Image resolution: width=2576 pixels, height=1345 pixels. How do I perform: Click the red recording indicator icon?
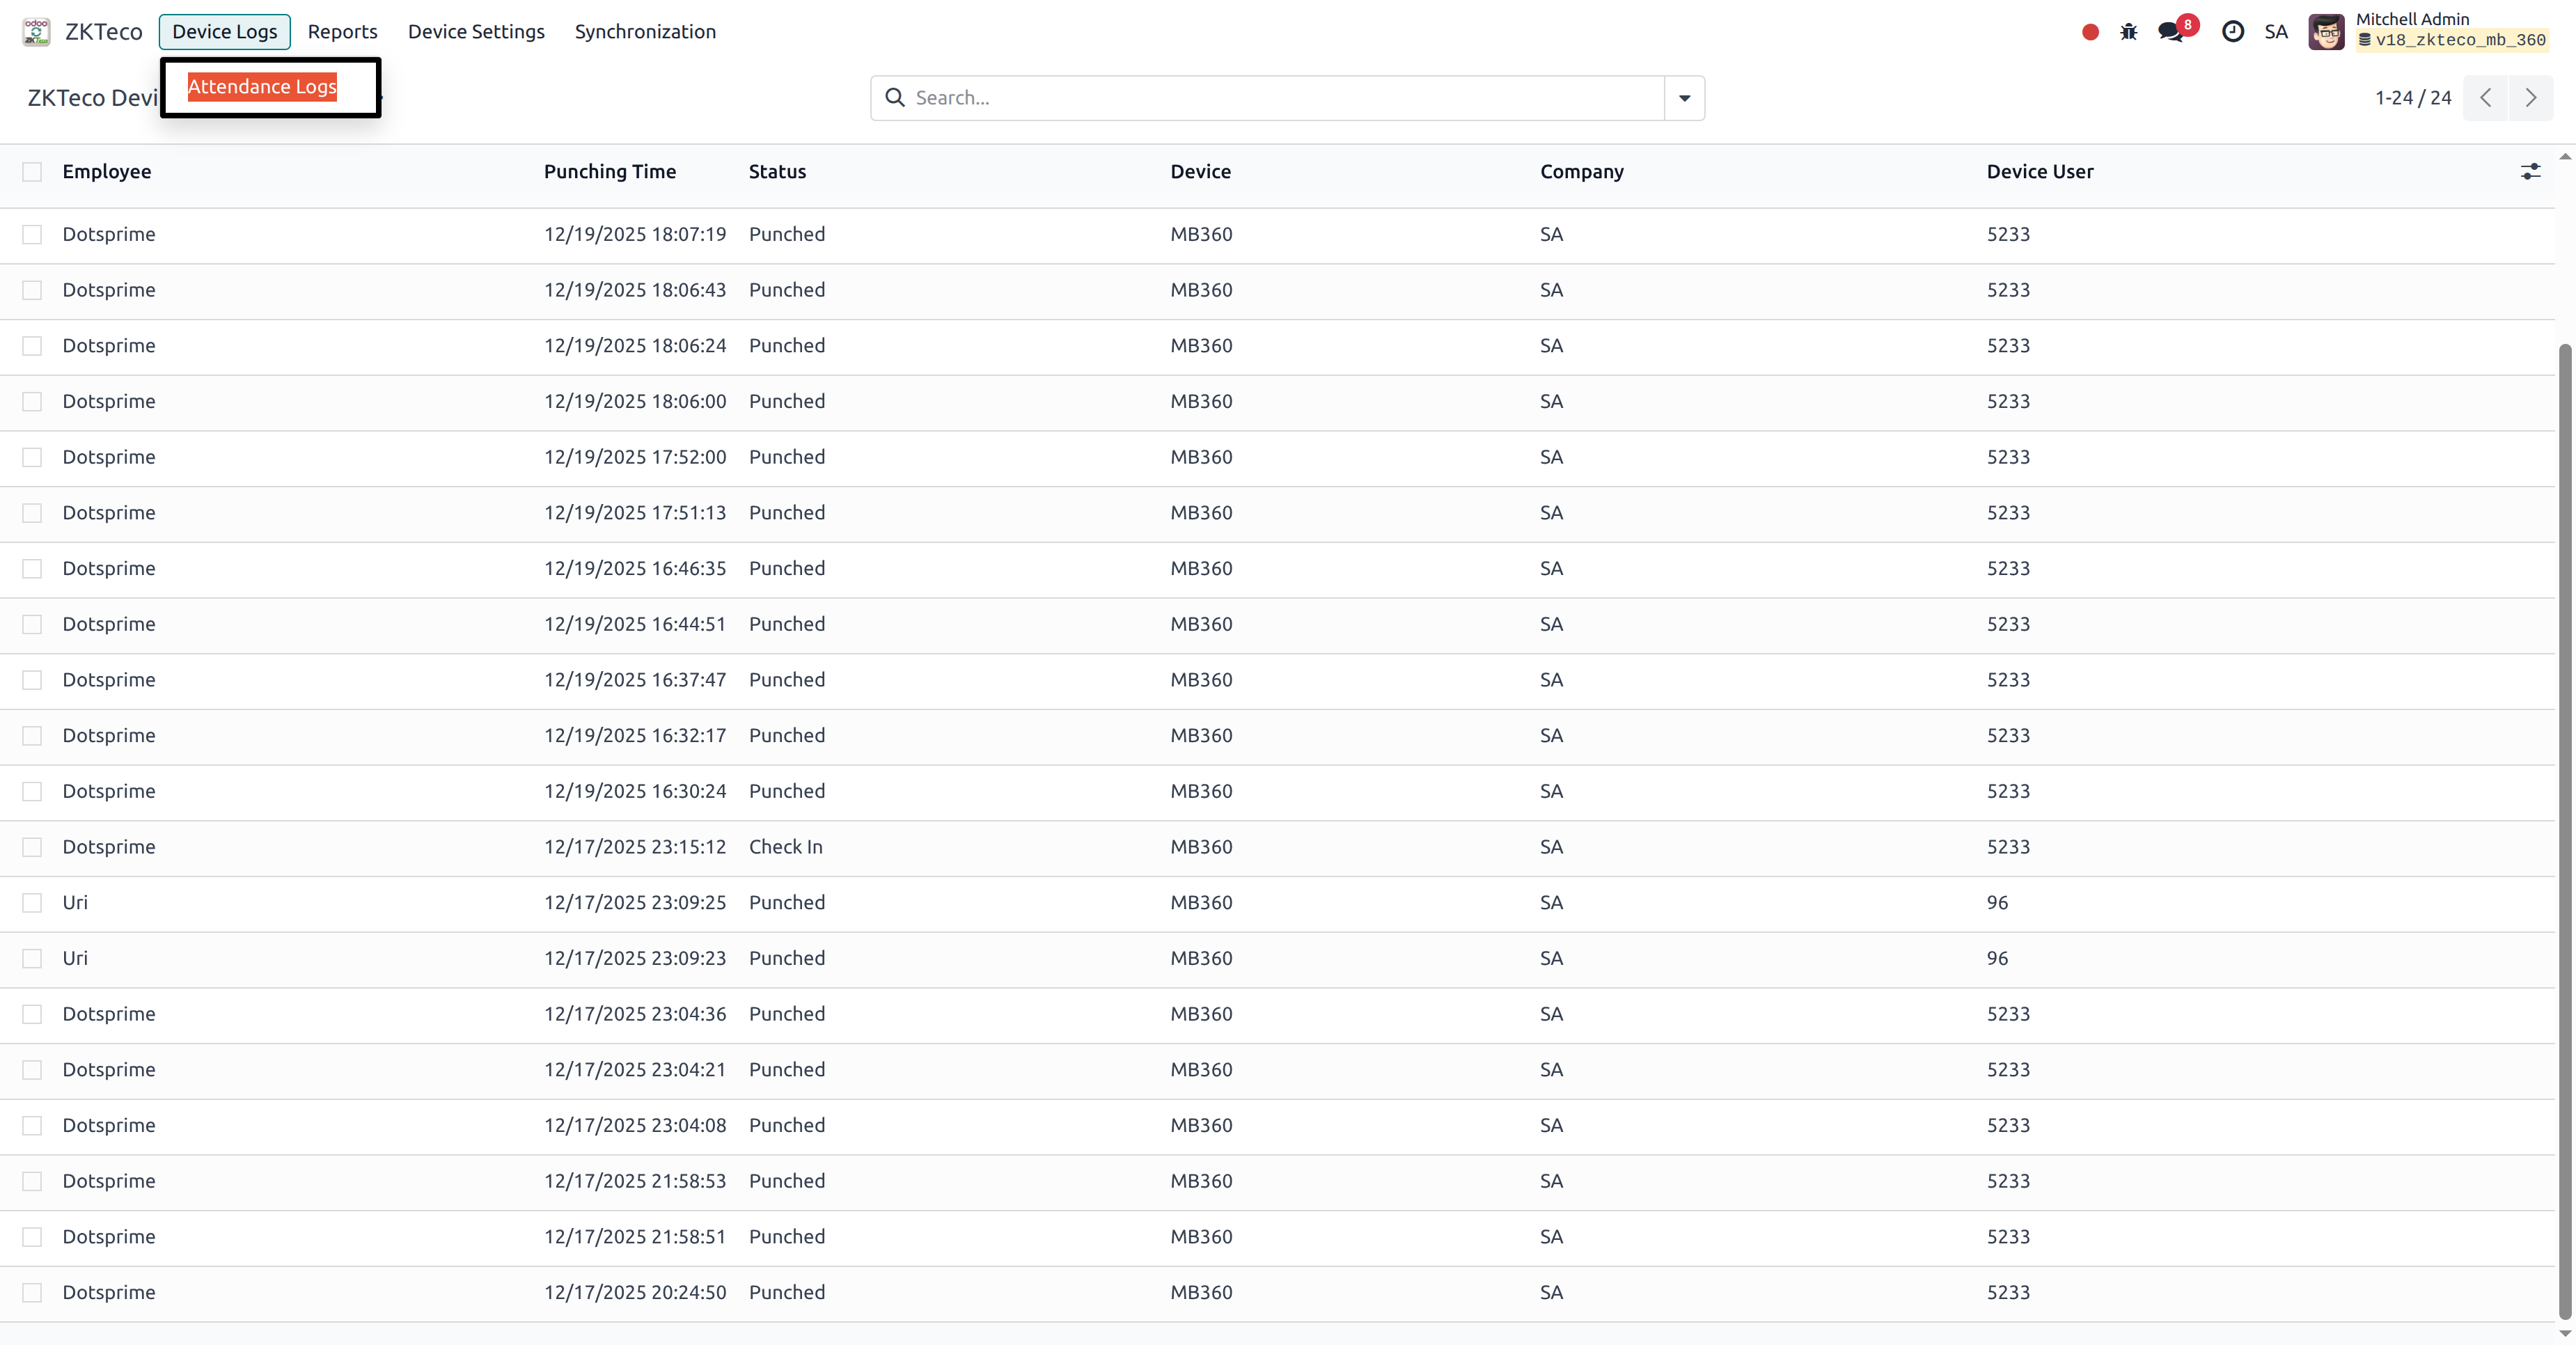[2089, 31]
